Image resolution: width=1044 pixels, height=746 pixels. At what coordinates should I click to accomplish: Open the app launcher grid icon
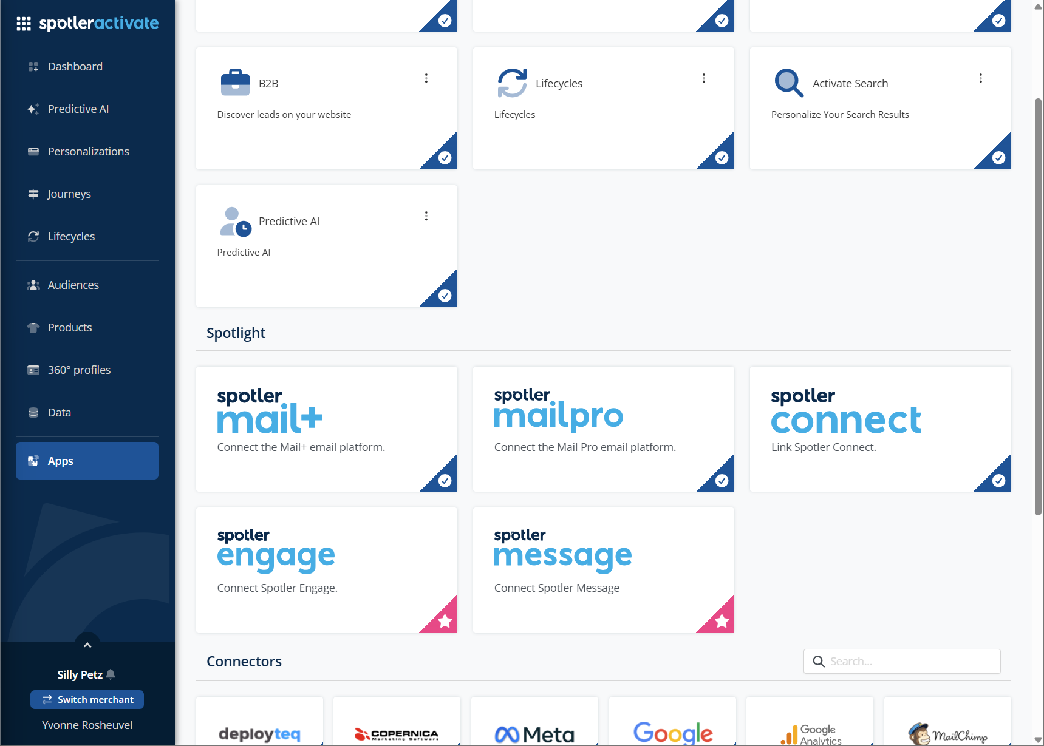tap(24, 24)
